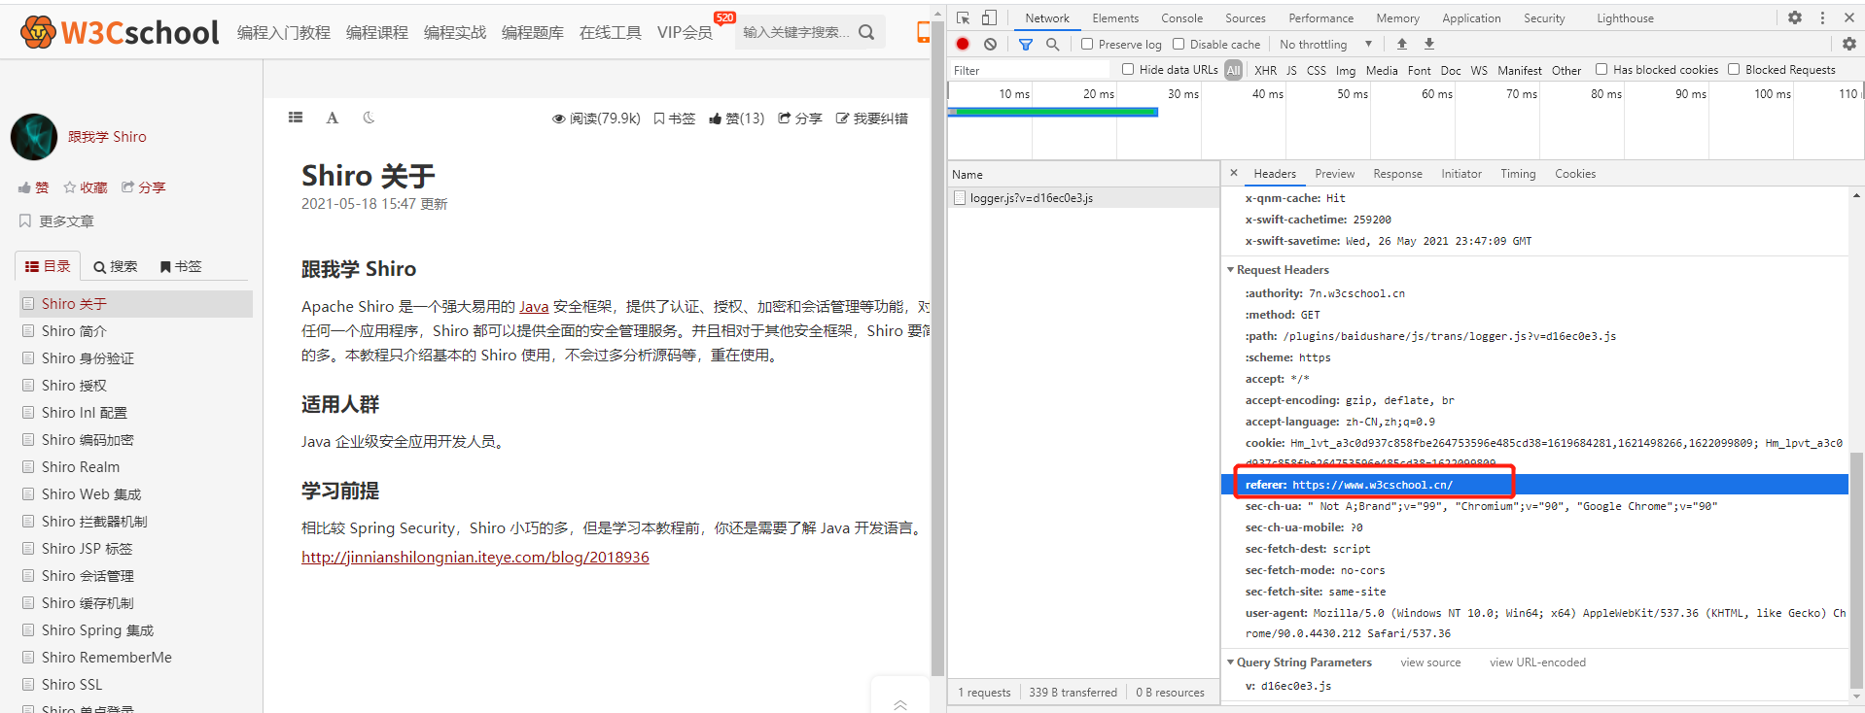Close the request details pane X
This screenshot has height=713, width=1865.
click(x=1234, y=173)
